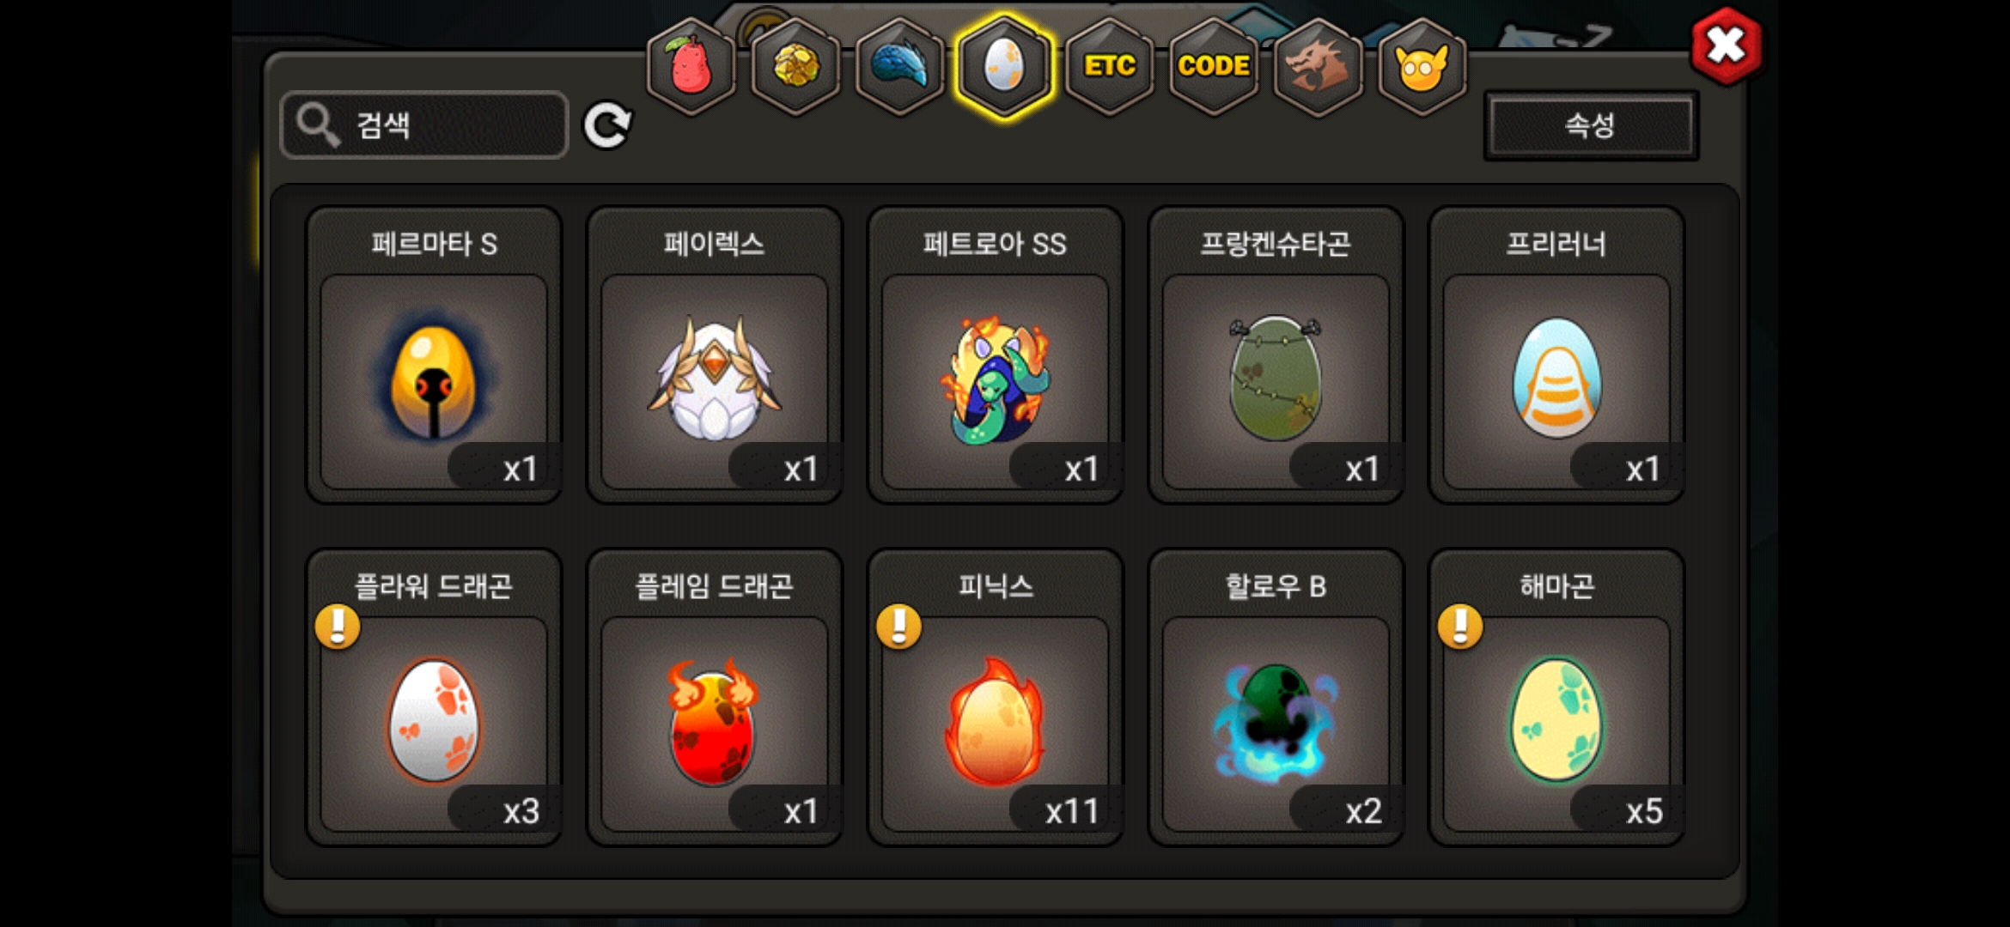
Task: Select the 페트로아 SS serpent egg
Action: tap(996, 354)
